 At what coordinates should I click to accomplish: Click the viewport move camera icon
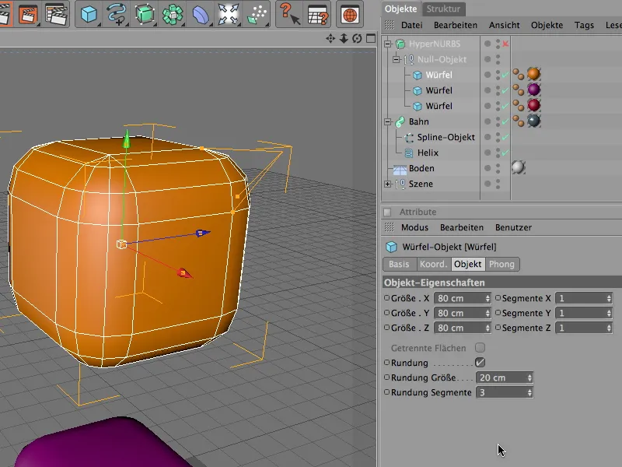[x=330, y=38]
